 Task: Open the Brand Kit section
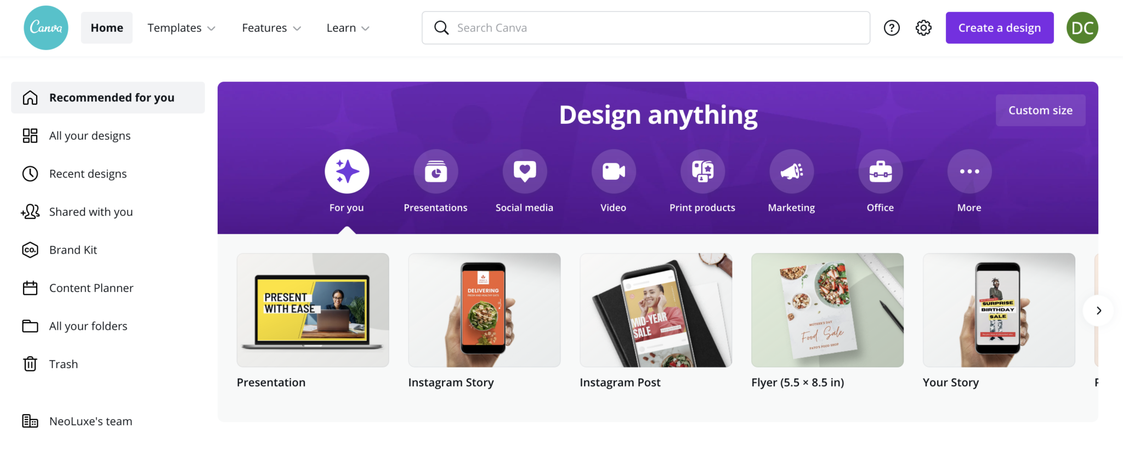[73, 249]
